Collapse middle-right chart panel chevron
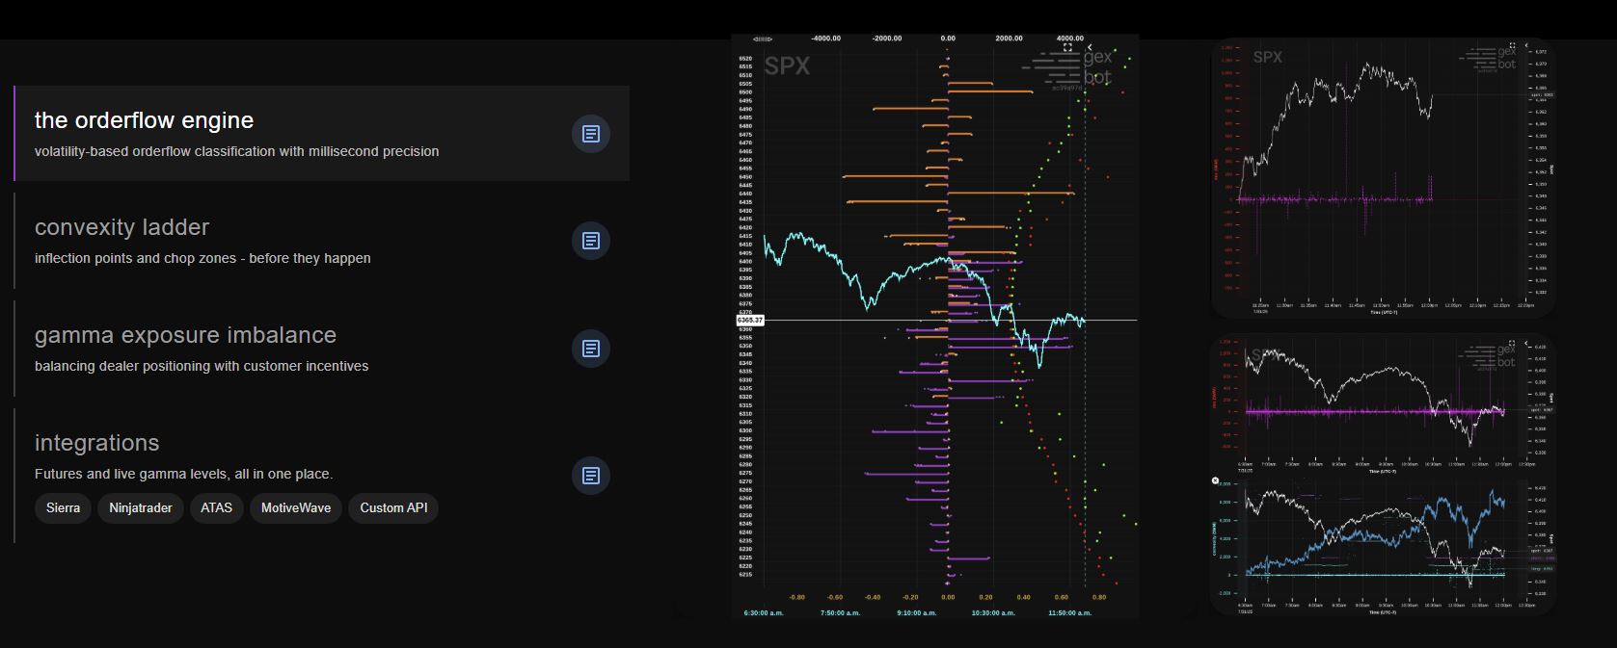 tap(1526, 343)
